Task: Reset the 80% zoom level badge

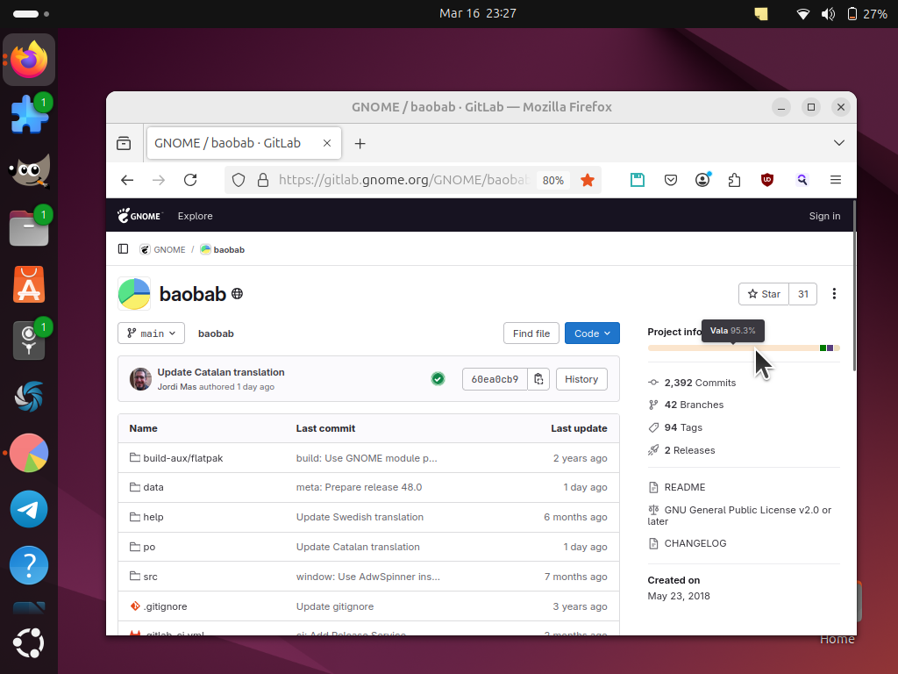Action: click(553, 180)
